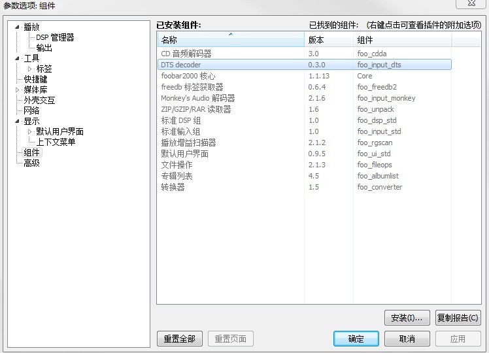Click foo_albumlist module name

(x=378, y=176)
